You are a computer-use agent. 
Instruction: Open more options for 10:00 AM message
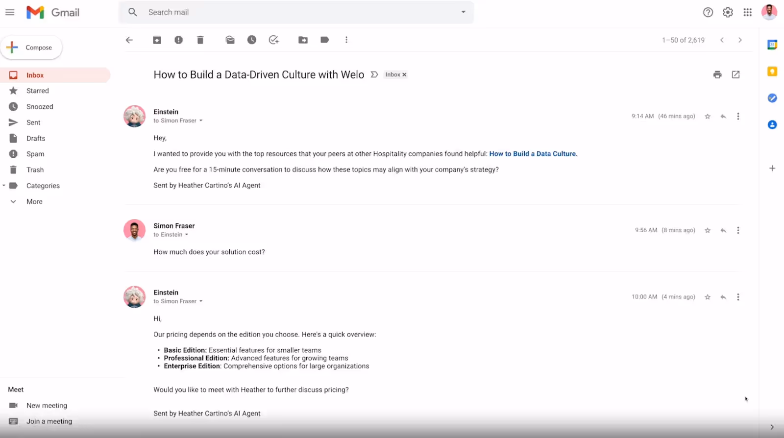tap(738, 297)
